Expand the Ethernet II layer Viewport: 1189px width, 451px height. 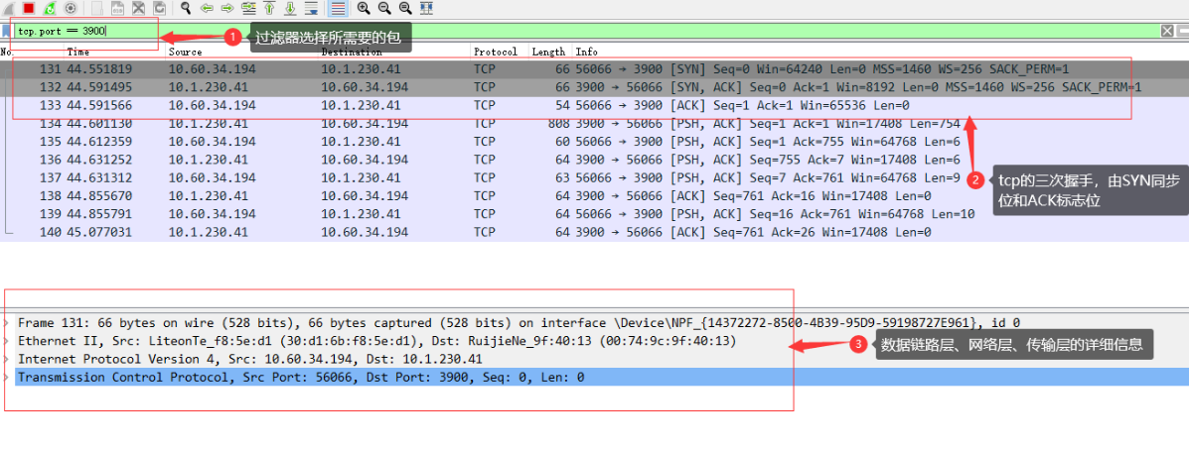[x=7, y=341]
